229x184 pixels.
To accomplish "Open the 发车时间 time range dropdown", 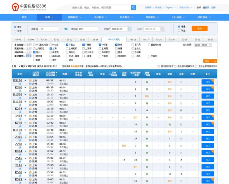I will click(x=203, y=45).
